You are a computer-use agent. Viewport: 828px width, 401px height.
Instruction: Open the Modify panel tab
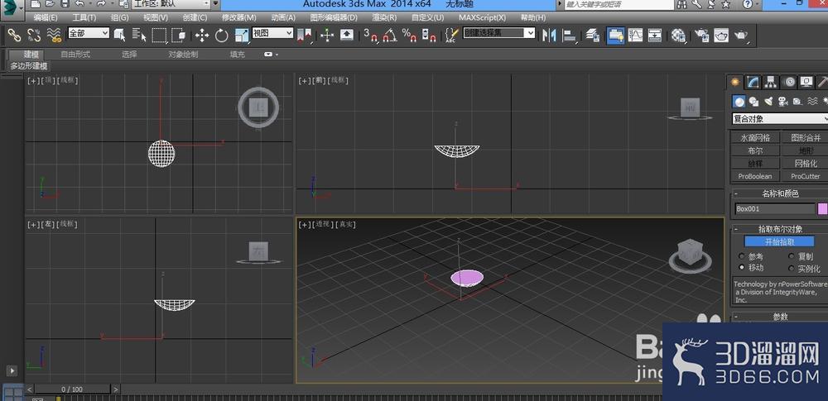pyautogui.click(x=753, y=82)
